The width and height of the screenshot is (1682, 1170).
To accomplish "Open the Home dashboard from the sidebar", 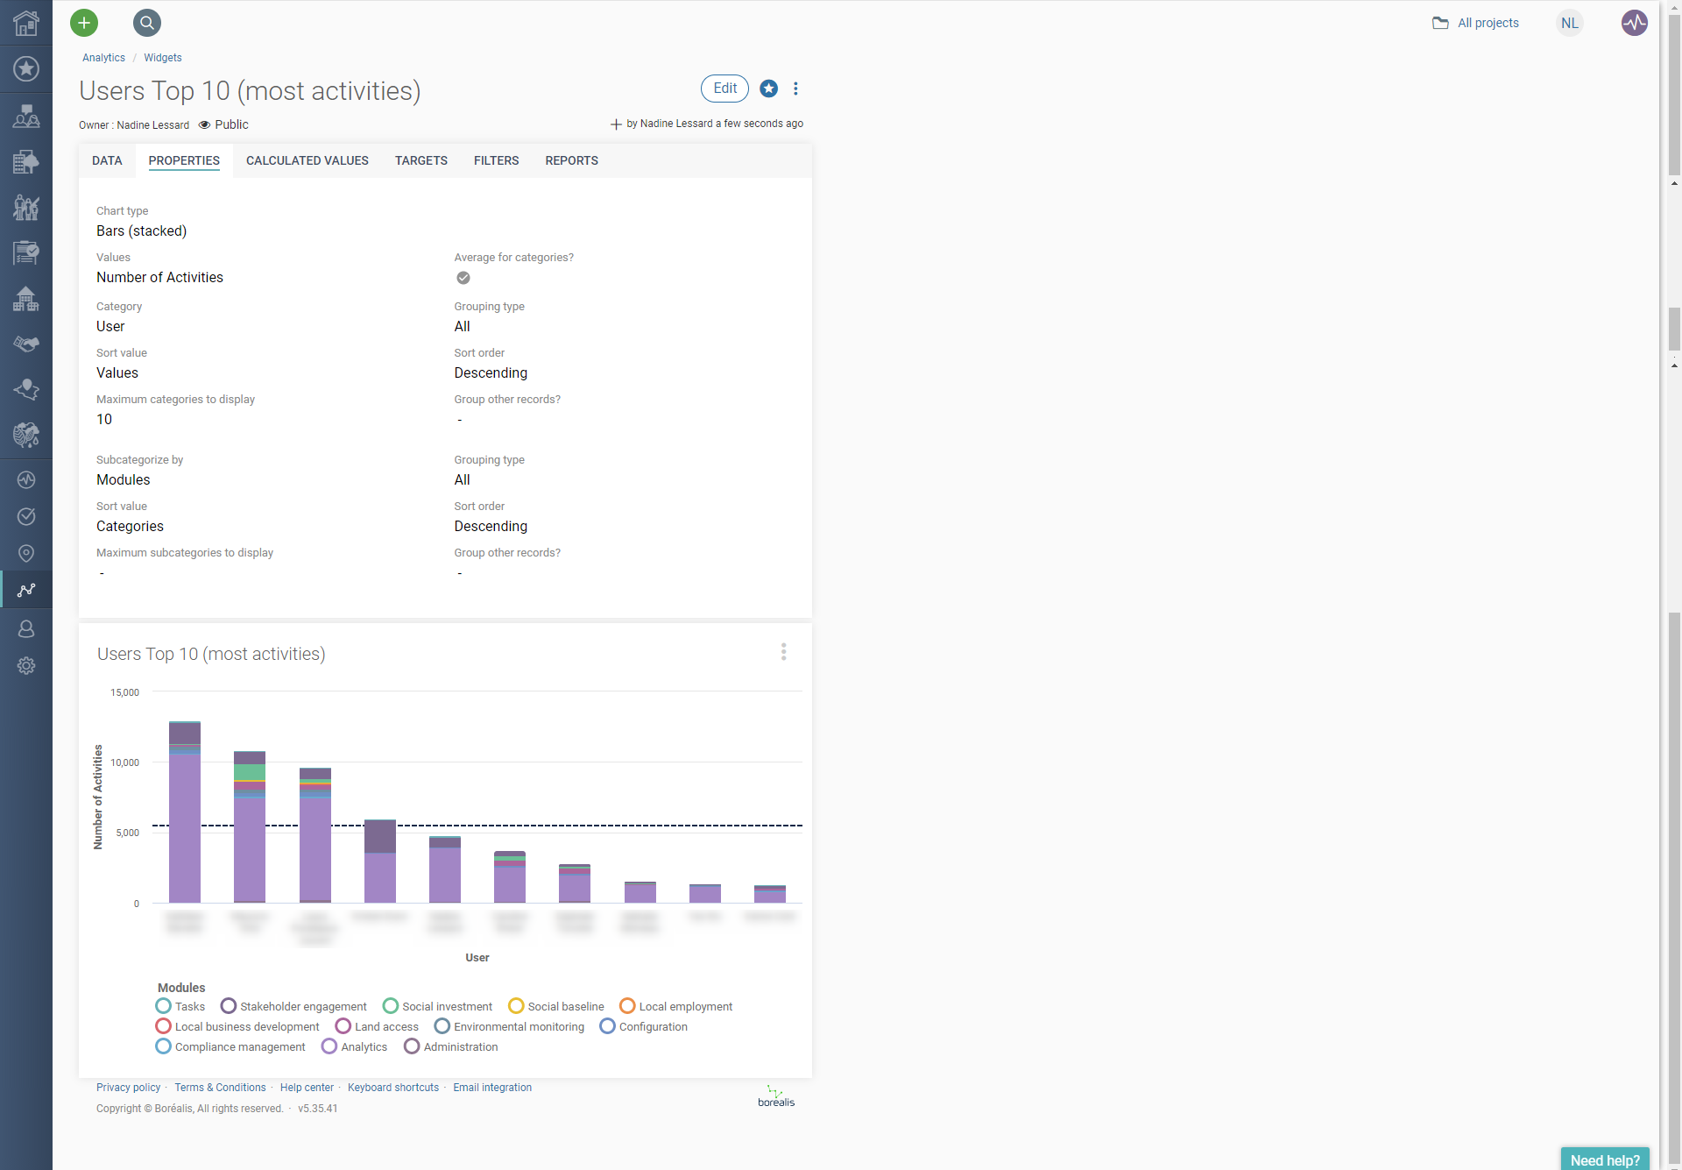I will 25,23.
